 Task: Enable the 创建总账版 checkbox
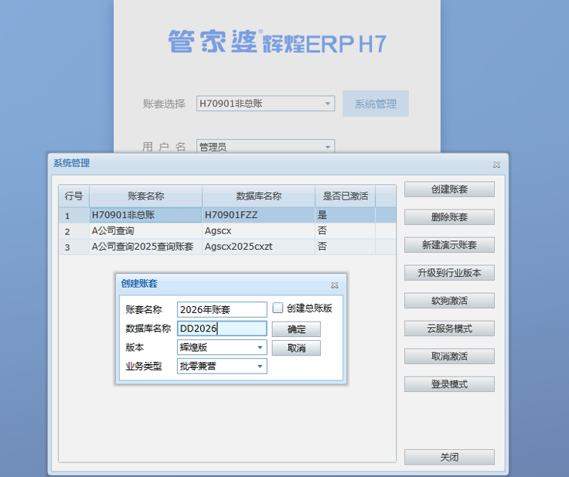click(x=278, y=308)
